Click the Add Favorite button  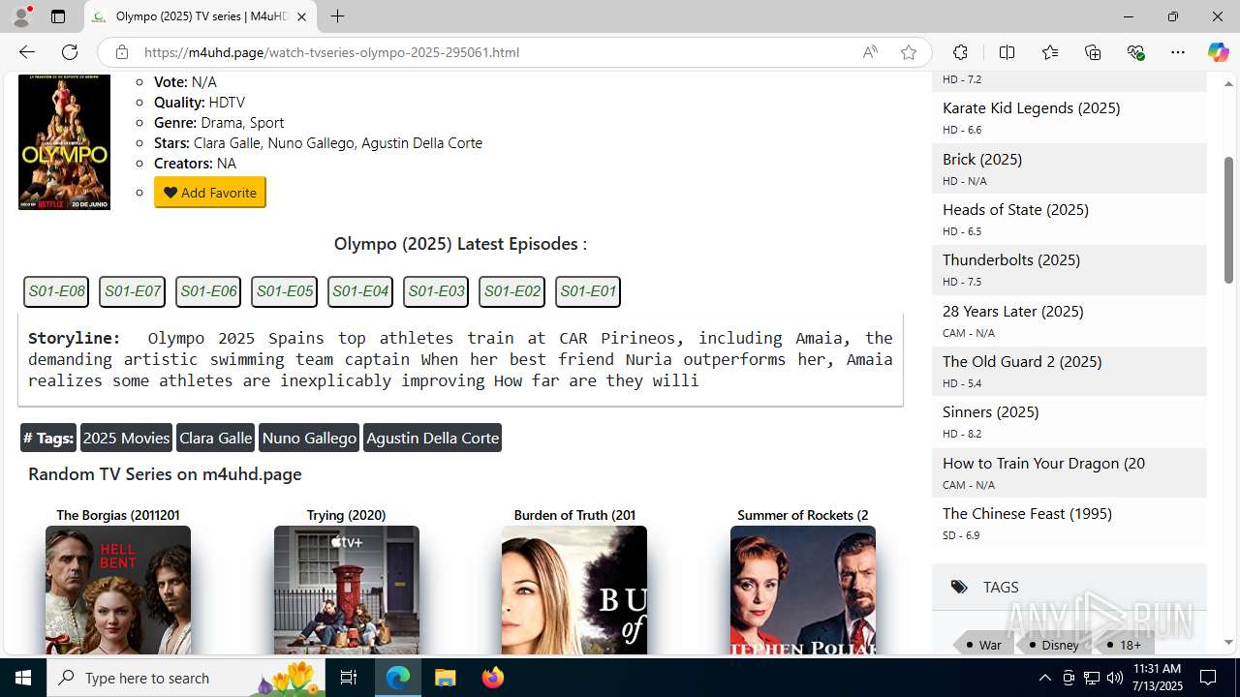(210, 193)
